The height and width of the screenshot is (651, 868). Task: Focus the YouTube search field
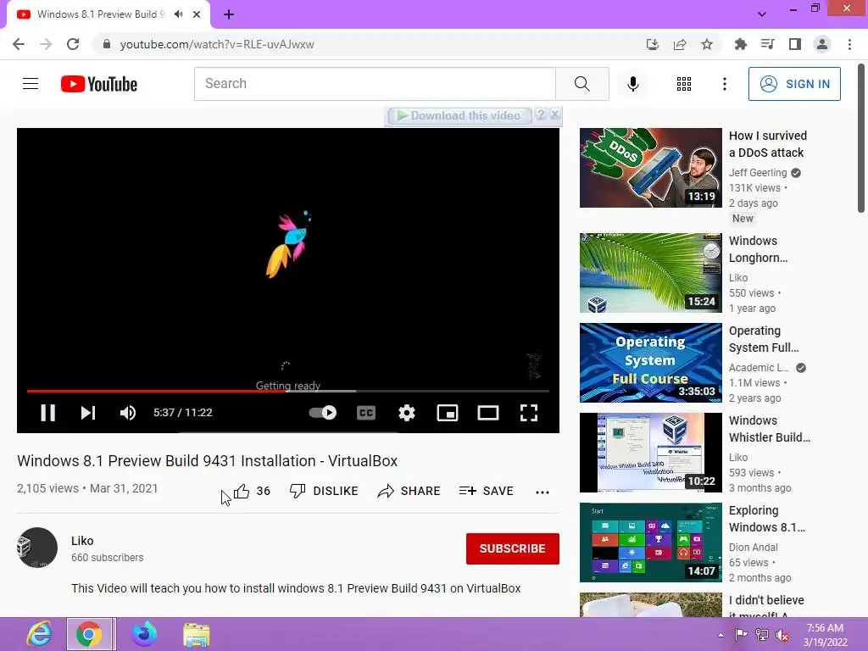tap(375, 84)
